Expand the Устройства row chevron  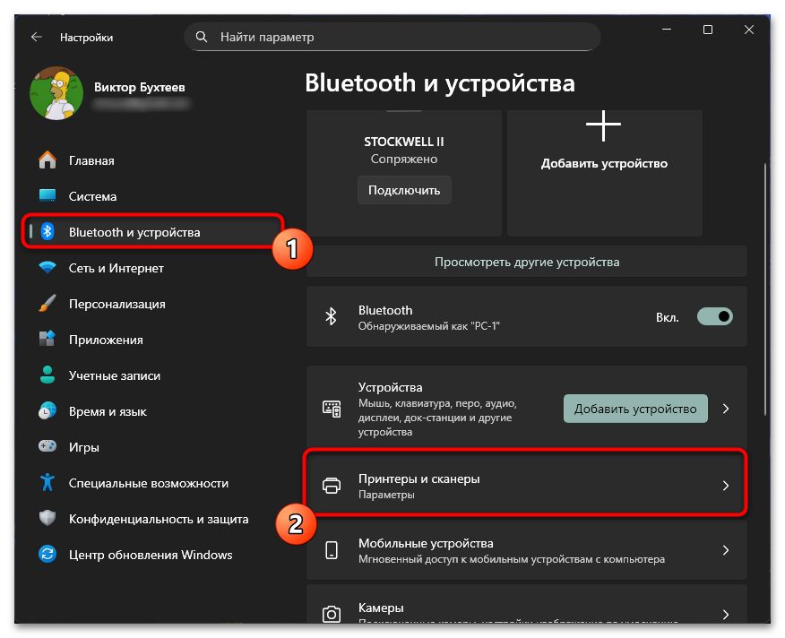point(726,409)
